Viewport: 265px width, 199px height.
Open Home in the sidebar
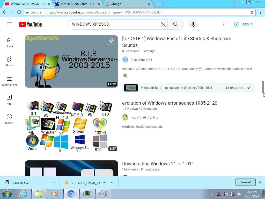pos(9,42)
